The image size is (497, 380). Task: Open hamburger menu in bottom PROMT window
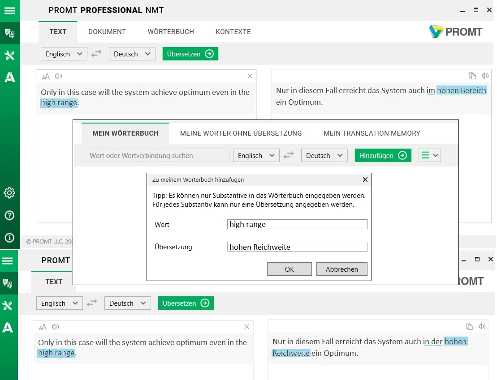point(7,261)
